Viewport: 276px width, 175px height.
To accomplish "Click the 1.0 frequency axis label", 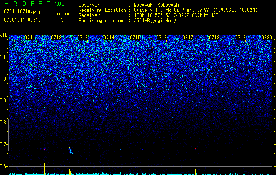I will (x=4, y=79).
